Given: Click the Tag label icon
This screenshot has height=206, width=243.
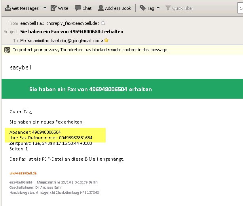Looking at the screenshot, I should (x=142, y=8).
